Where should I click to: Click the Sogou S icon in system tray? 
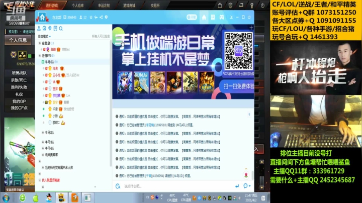coord(152,197)
